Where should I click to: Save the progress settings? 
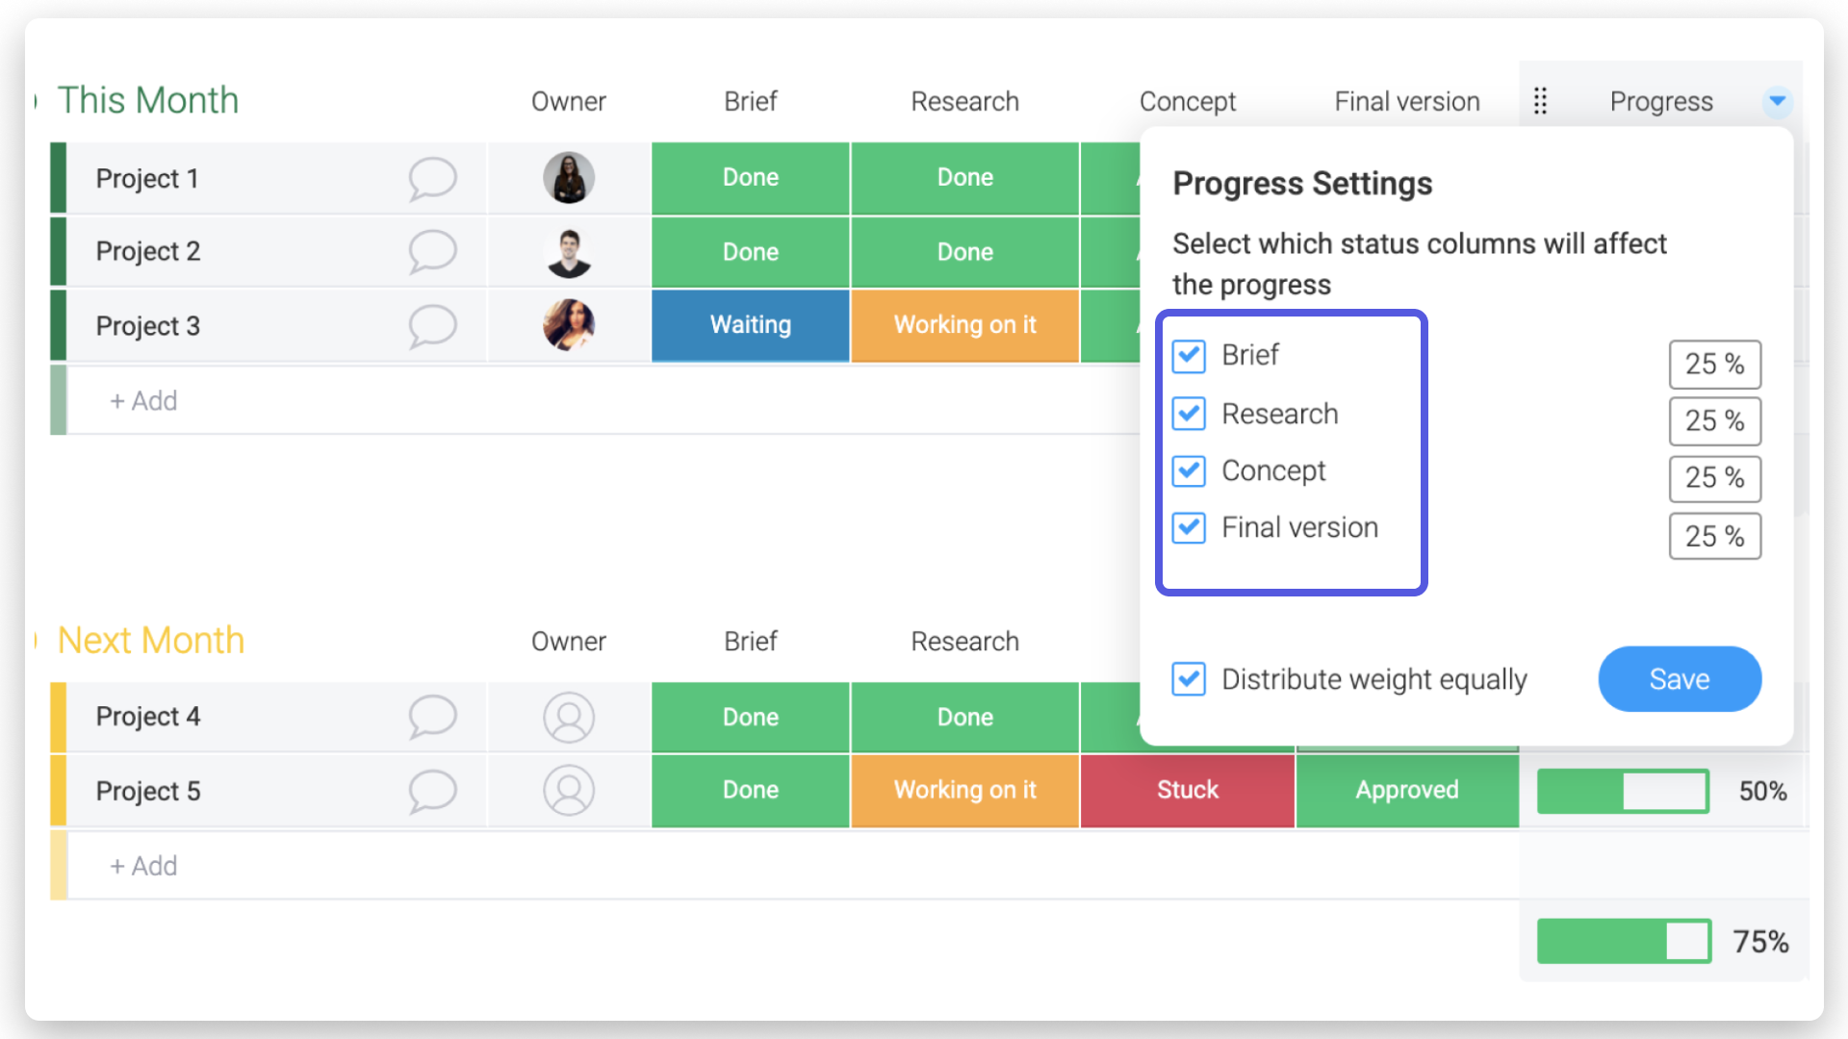coord(1680,679)
